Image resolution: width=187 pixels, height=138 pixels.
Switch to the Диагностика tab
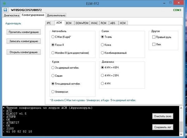pyautogui.click(x=11, y=15)
